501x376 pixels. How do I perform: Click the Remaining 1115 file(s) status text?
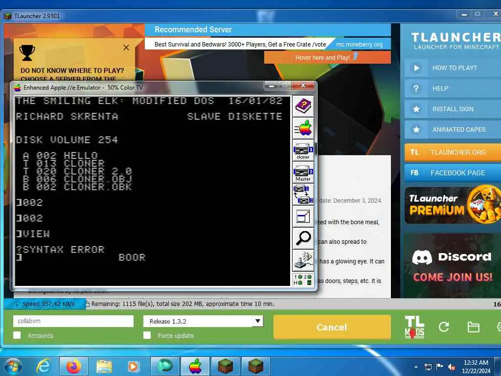click(183, 304)
